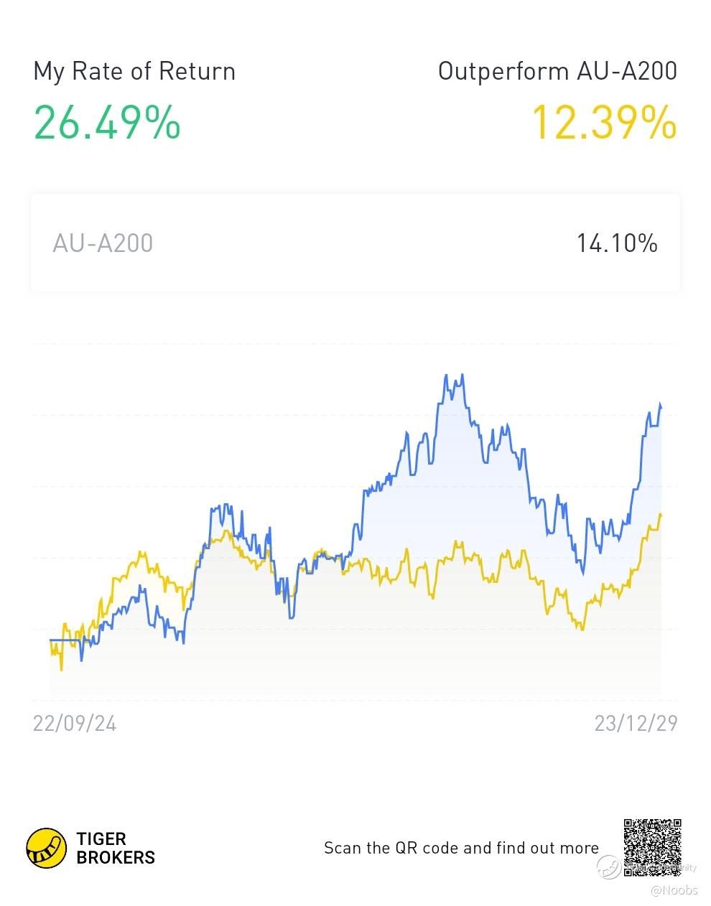
Task: Click the yellow line's lowest dip at chart start
Action: click(x=61, y=669)
